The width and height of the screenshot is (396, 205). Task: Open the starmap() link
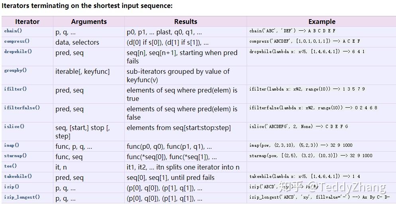(16, 156)
